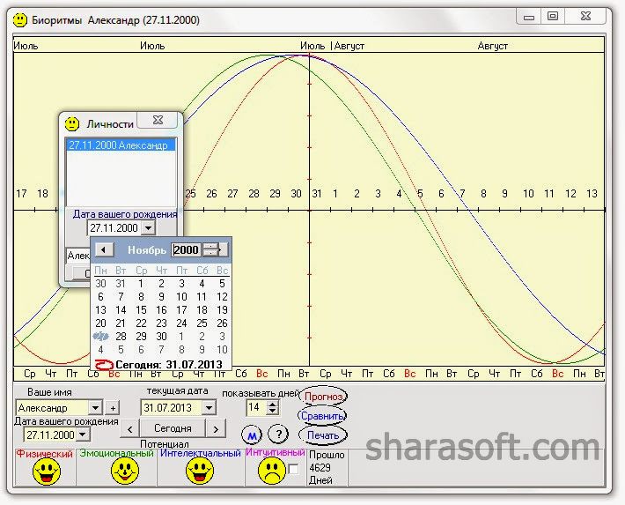The width and height of the screenshot is (625, 505).
Task: Open the current date dropdown 31.07.2013
Action: (209, 407)
